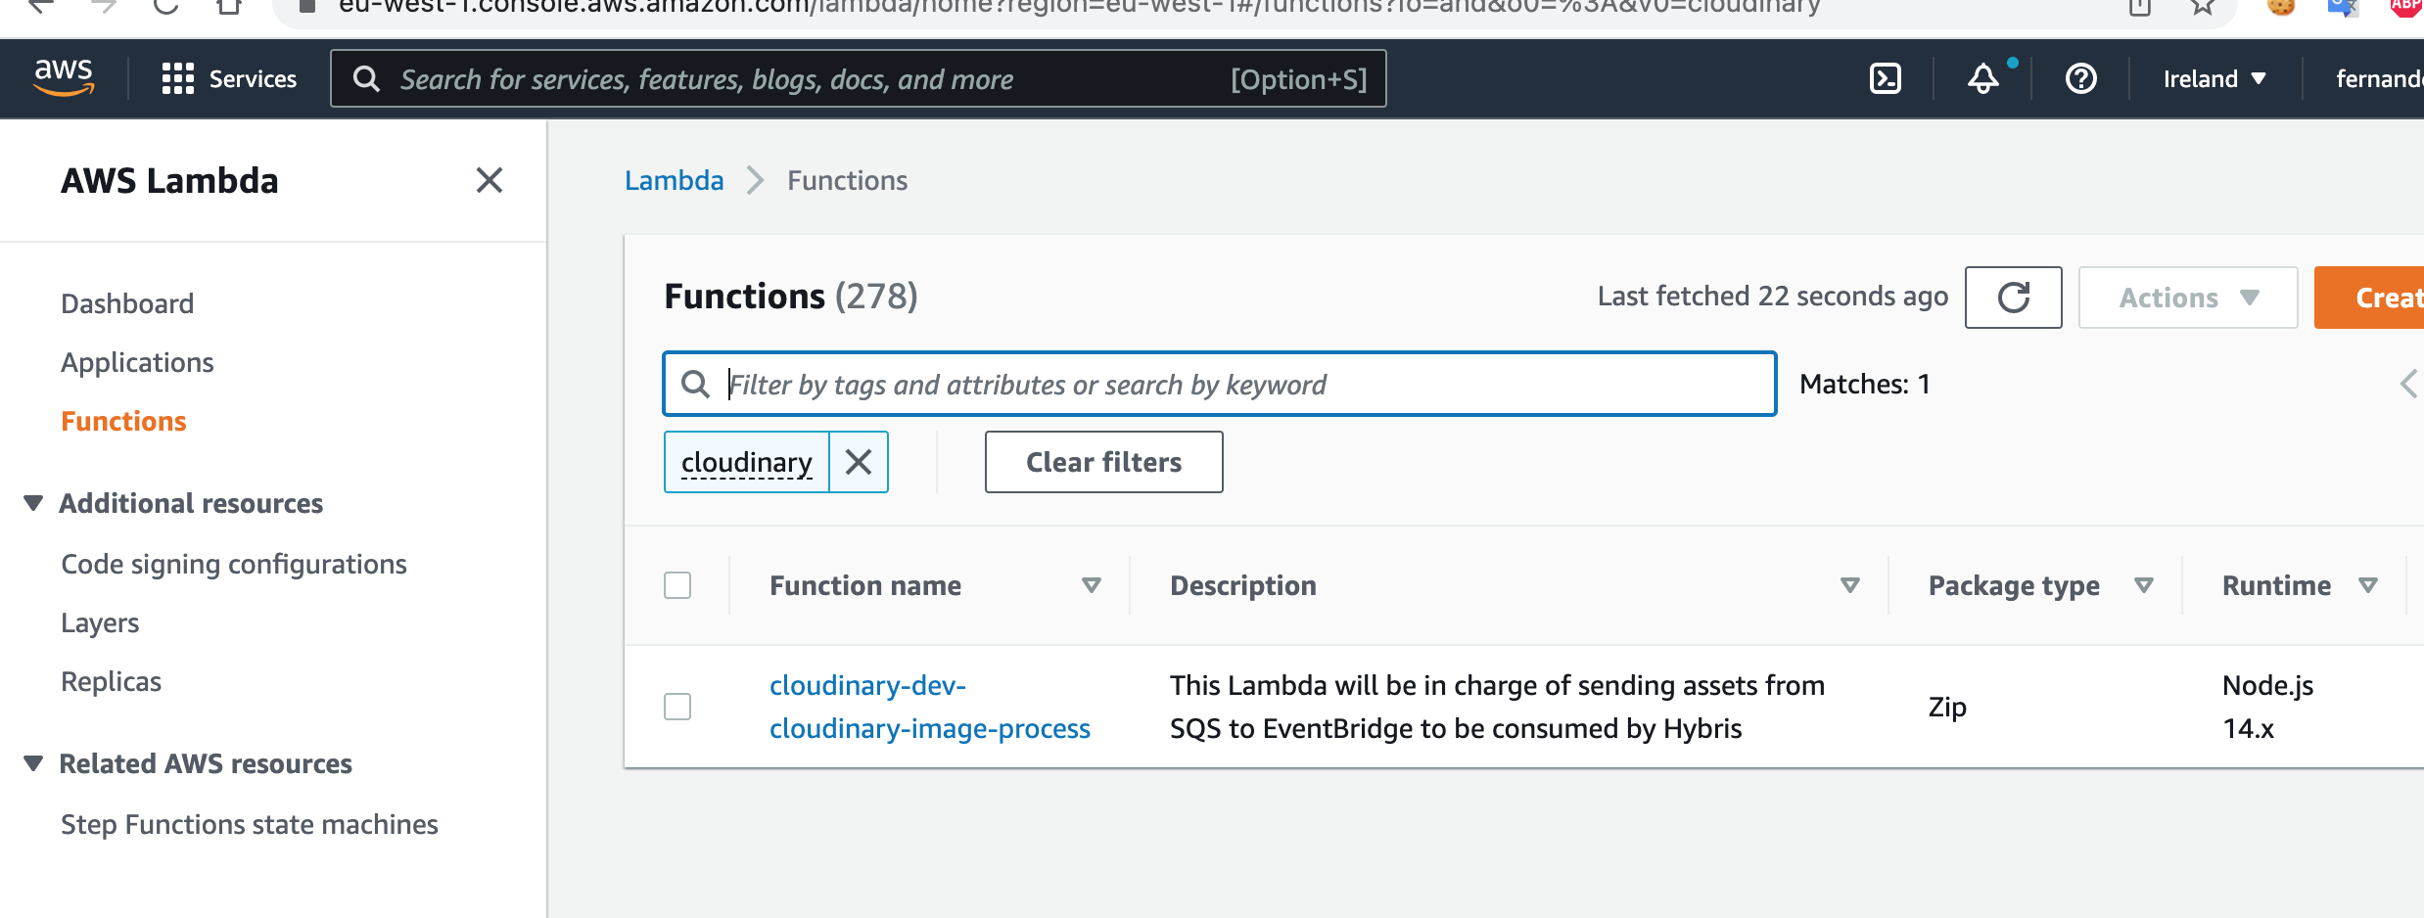This screenshot has width=2424, height=918.
Task: Select all functions checkbox in header
Action: coord(677,585)
